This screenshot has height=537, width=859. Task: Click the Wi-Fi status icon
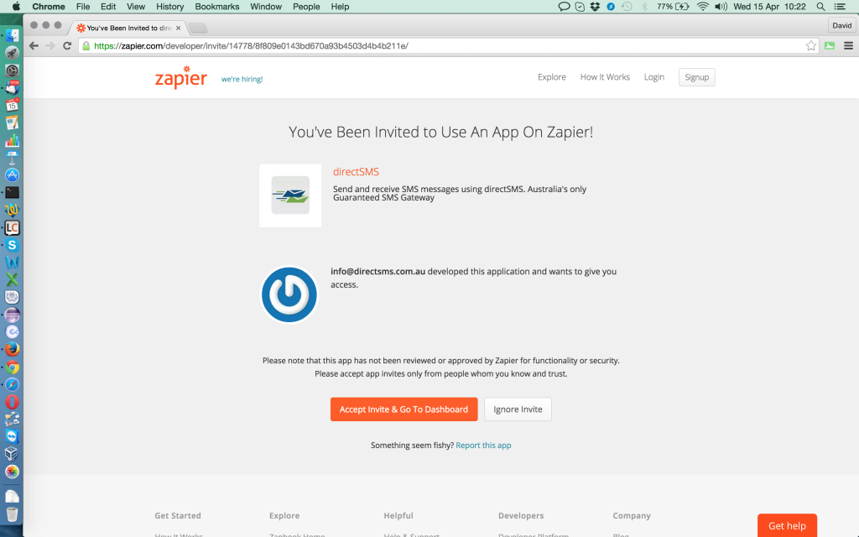(702, 7)
